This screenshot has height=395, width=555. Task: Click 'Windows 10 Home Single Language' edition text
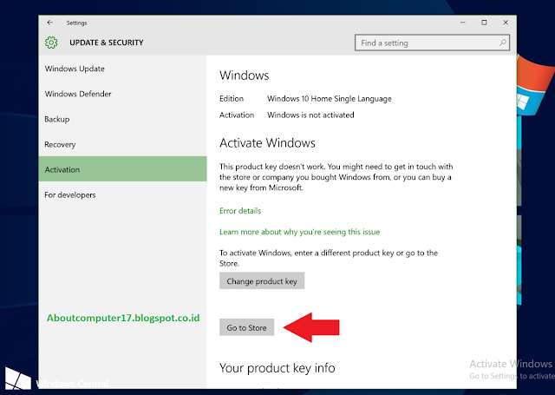(x=330, y=99)
